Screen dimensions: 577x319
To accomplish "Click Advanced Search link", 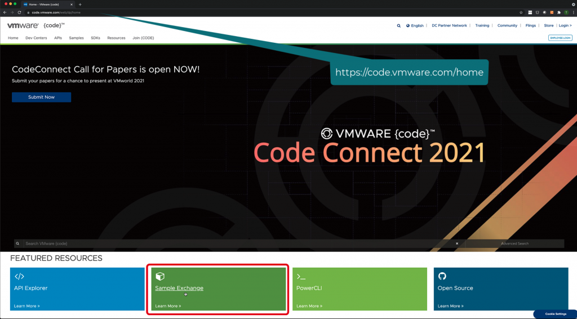I will point(514,243).
